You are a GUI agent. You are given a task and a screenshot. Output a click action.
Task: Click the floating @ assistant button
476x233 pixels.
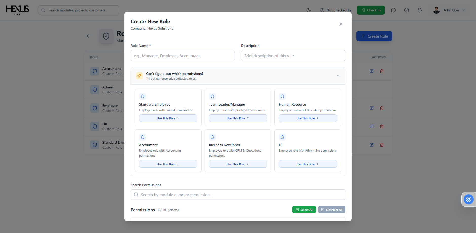point(469,199)
